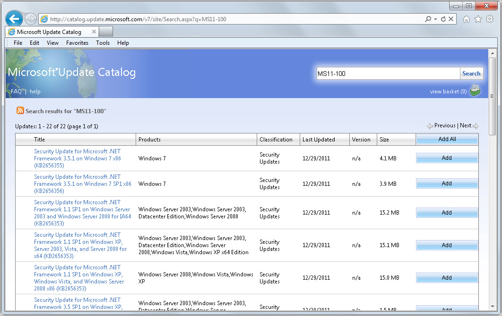Add the 15.2 MB IA64 update
Viewport: 502px width, 316px height.
[x=447, y=213]
